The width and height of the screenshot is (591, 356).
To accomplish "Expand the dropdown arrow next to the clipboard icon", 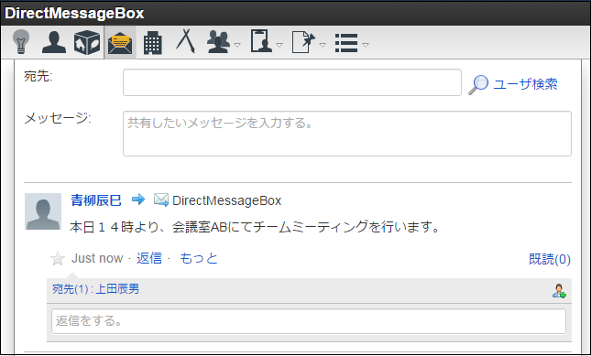I will (279, 45).
